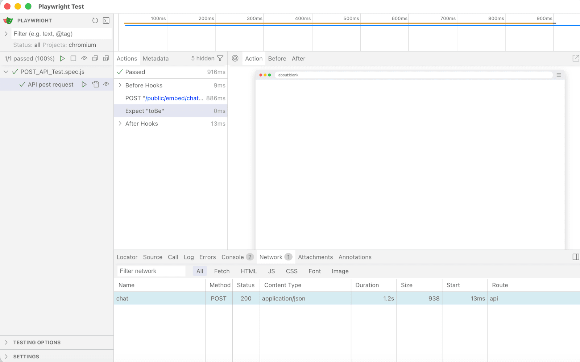Select the Fetch network filter
This screenshot has width=580, height=362.
221,271
